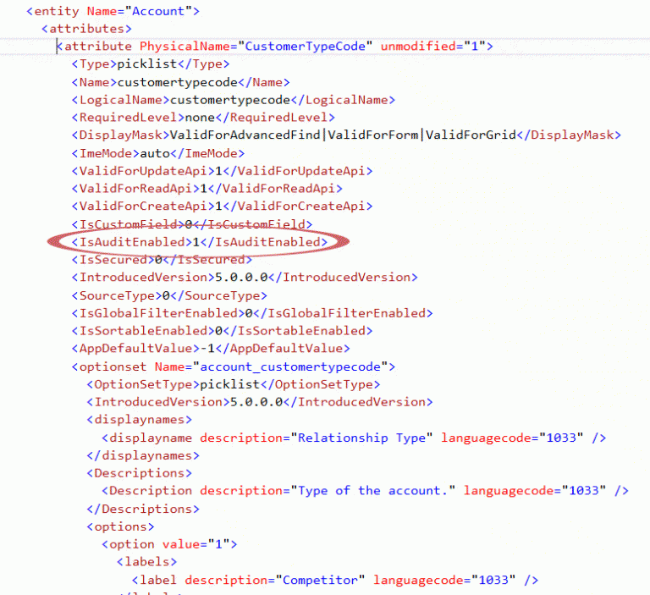Click the Competitor label description

pos(320,580)
